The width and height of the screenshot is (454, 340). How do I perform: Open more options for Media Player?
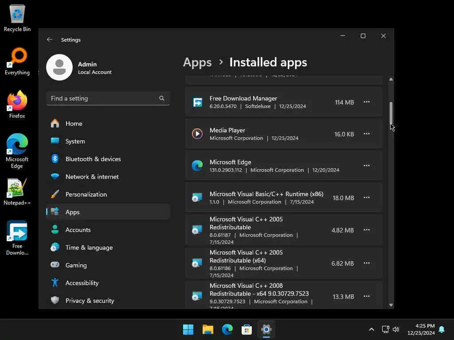tap(367, 134)
